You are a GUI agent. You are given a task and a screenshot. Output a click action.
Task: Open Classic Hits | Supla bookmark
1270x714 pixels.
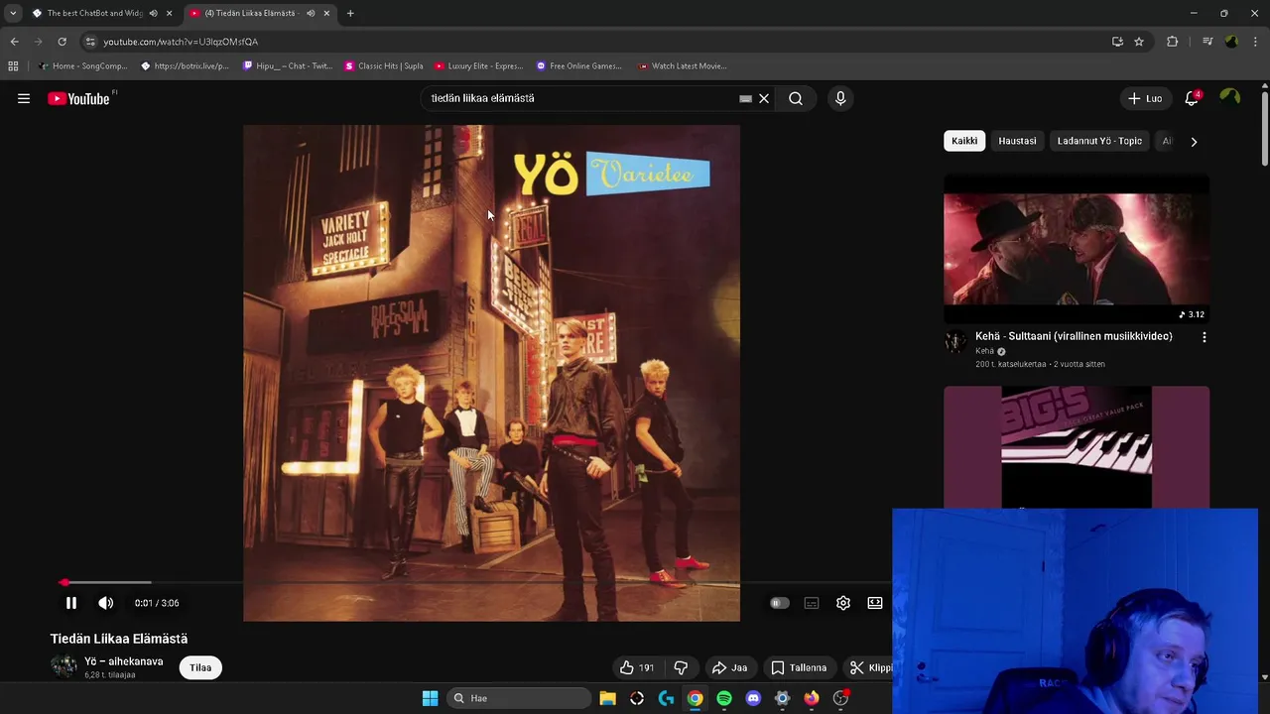(x=384, y=66)
